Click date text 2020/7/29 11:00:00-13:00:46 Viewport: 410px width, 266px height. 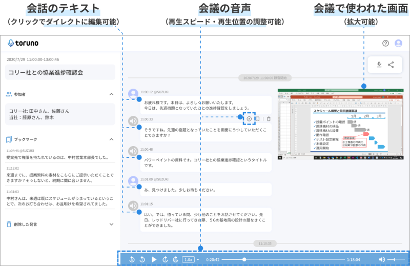(33, 59)
